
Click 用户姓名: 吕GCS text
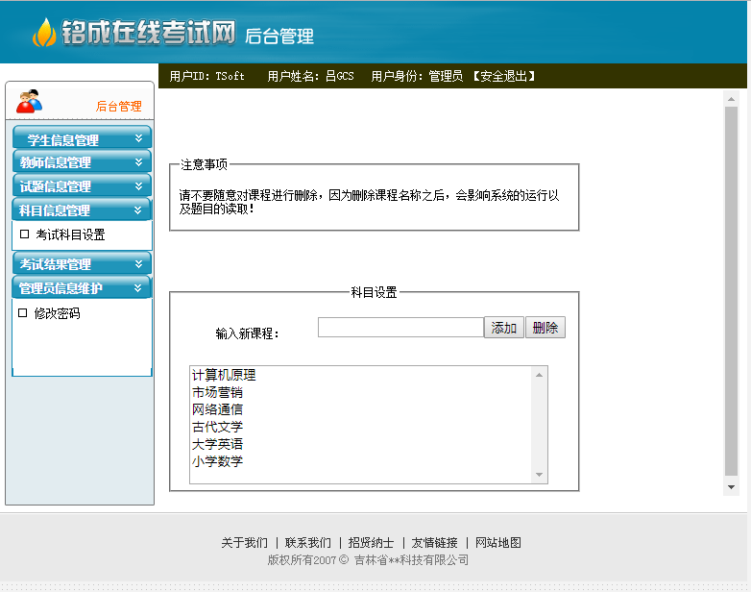pos(310,76)
